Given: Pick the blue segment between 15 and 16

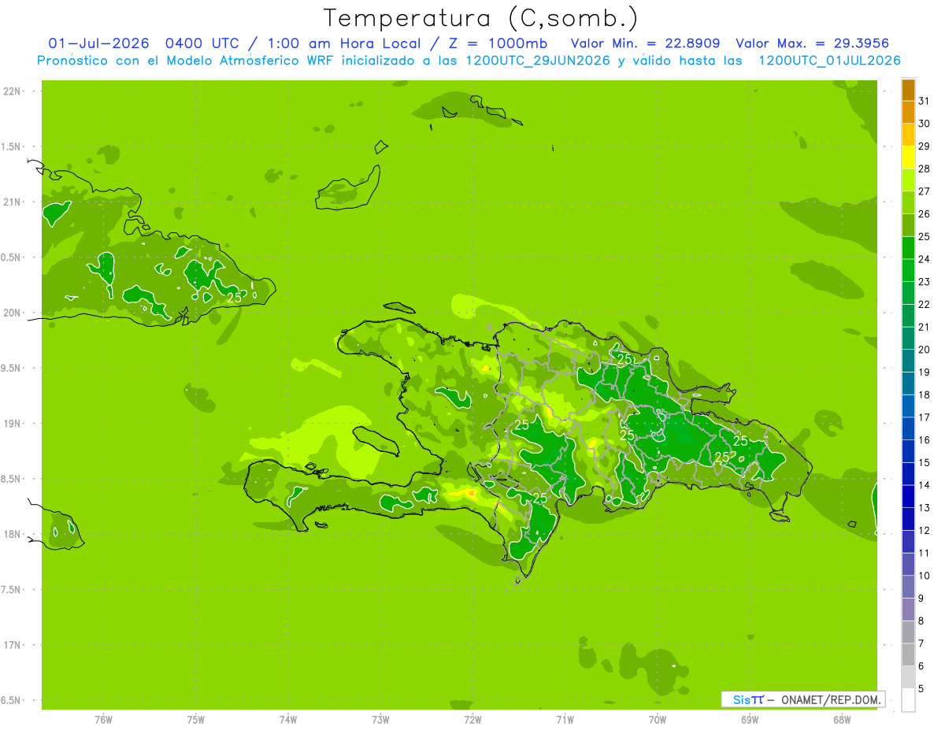Looking at the screenshot, I should click(x=908, y=451).
